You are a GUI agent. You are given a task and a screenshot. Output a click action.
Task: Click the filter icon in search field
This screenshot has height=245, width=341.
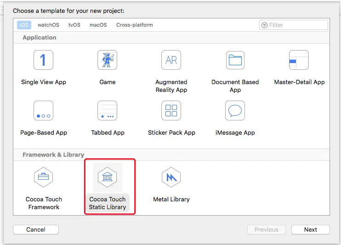point(264,25)
